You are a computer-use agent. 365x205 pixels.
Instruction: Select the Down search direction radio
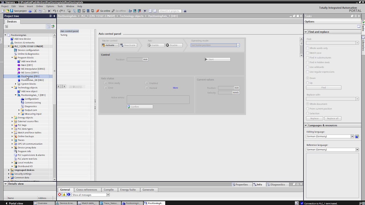[x=307, y=78]
